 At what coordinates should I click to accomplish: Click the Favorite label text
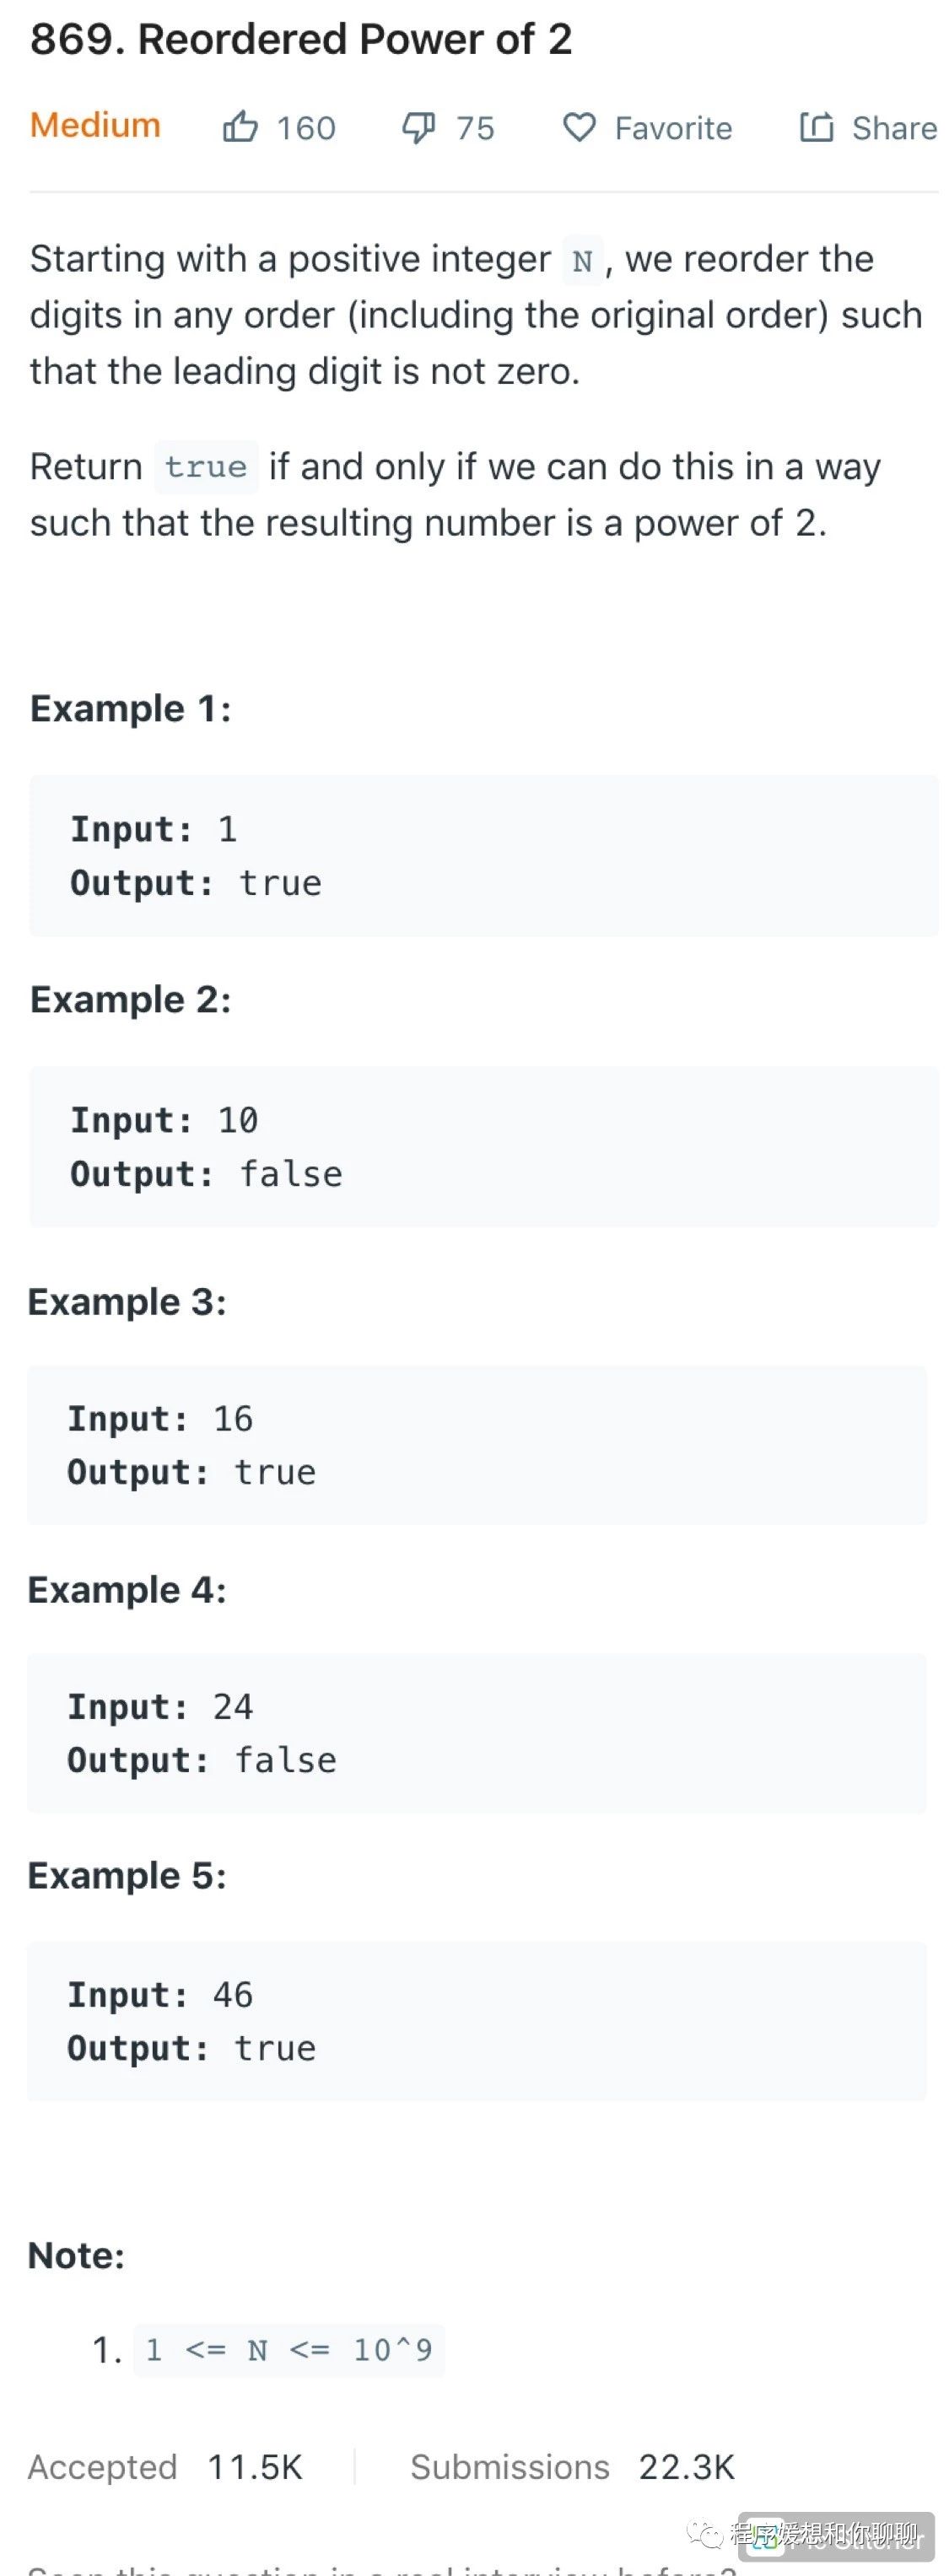[673, 128]
